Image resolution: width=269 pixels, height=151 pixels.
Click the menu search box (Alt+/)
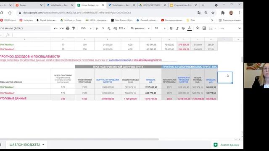(25, 28)
